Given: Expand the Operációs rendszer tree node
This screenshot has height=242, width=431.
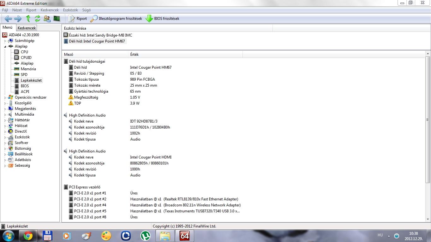Looking at the screenshot, I should [5, 98].
